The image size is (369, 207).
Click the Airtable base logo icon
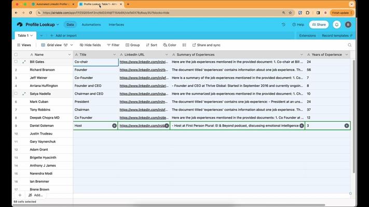coord(20,24)
